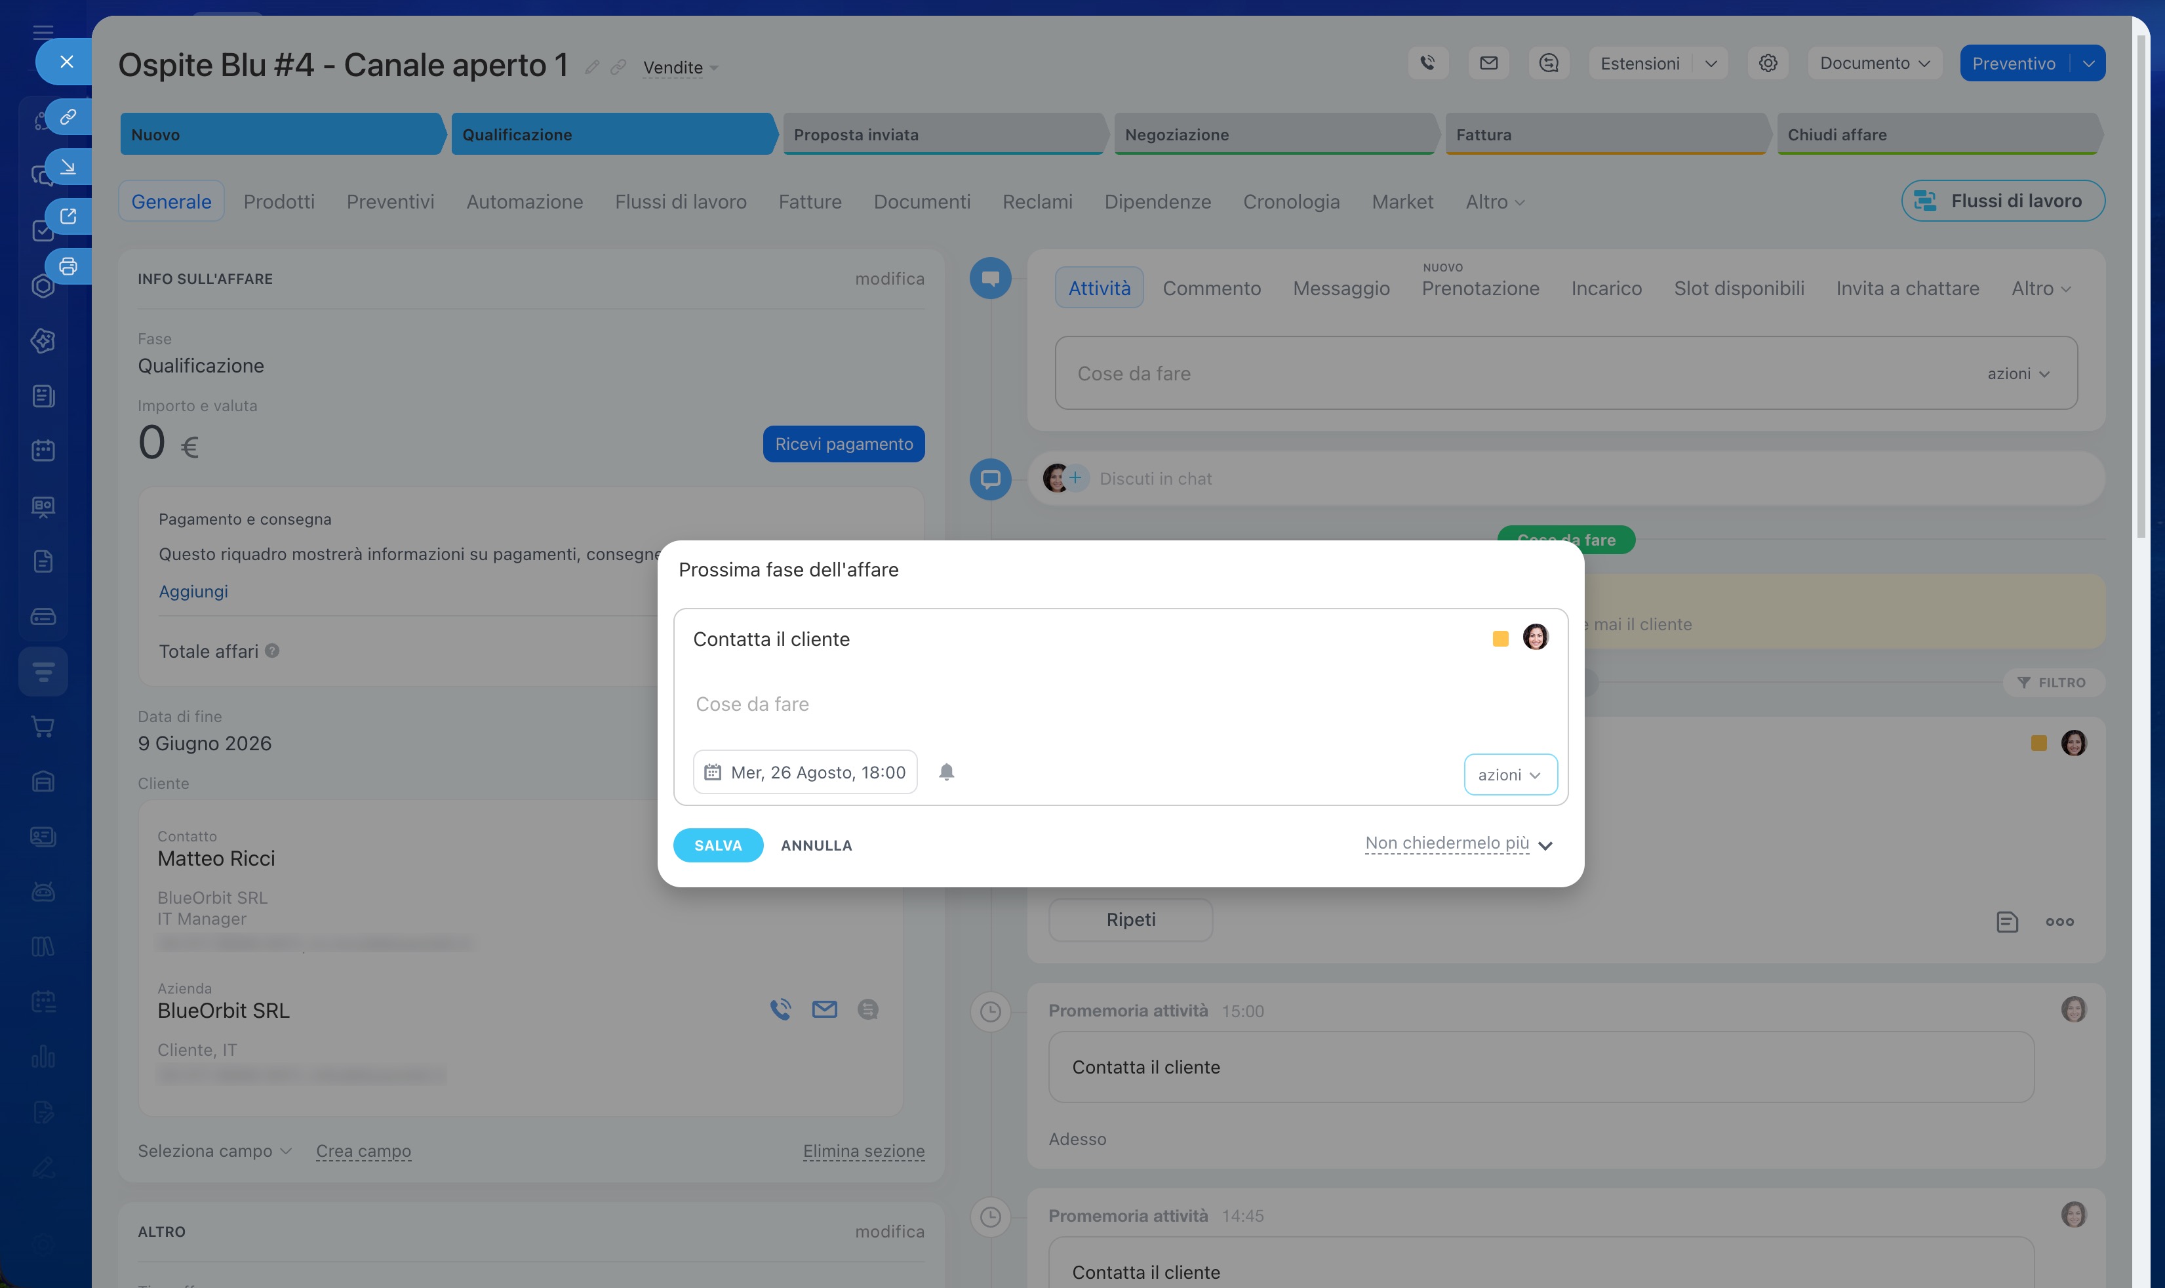
Task: Click the Cose da fare text area in dialog
Action: point(1119,704)
